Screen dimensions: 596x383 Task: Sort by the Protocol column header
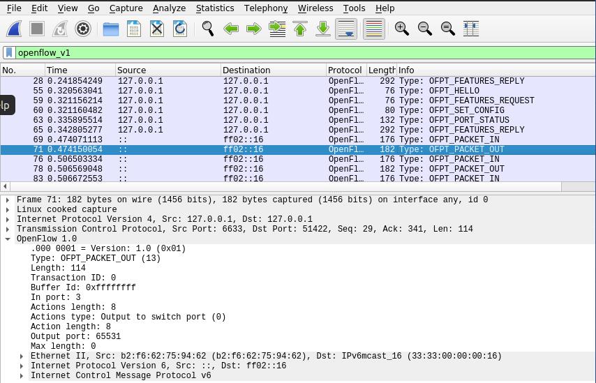[346, 70]
